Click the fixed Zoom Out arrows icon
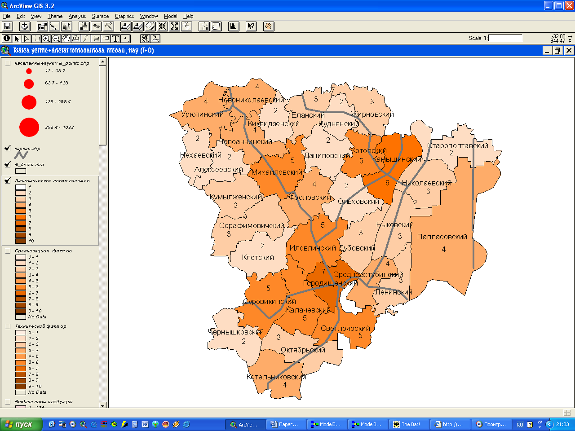575x431 pixels. pyautogui.click(x=174, y=26)
